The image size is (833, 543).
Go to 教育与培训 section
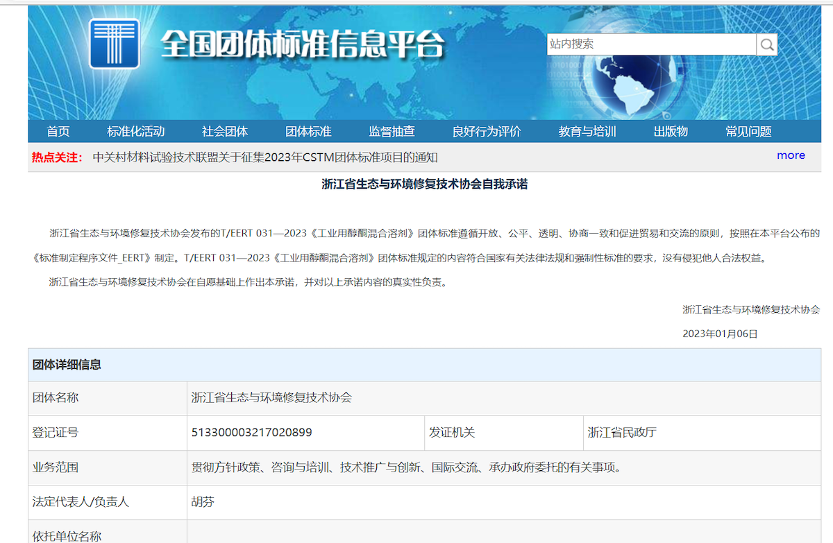(587, 132)
